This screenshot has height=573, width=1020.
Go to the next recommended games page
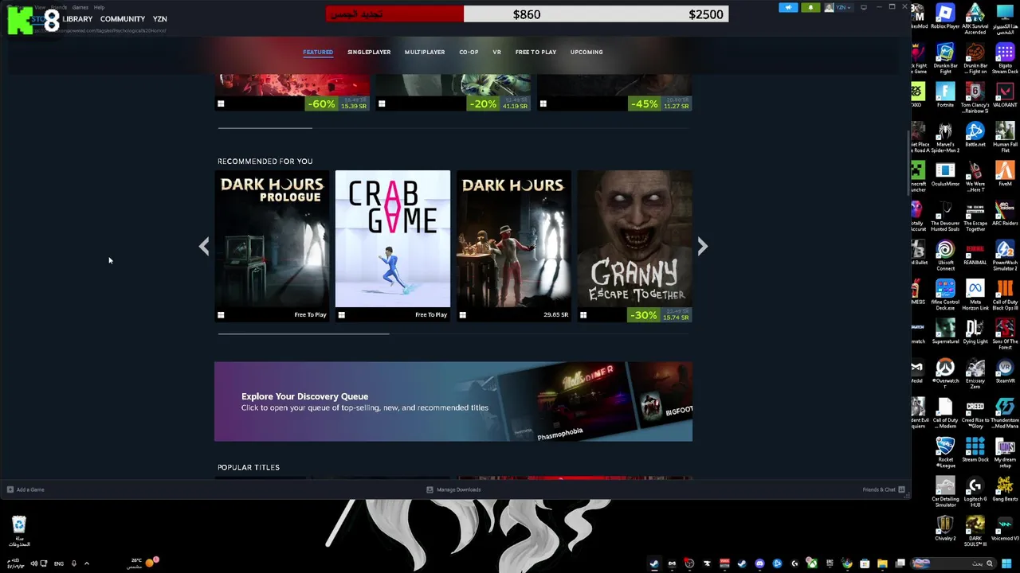[x=702, y=246]
